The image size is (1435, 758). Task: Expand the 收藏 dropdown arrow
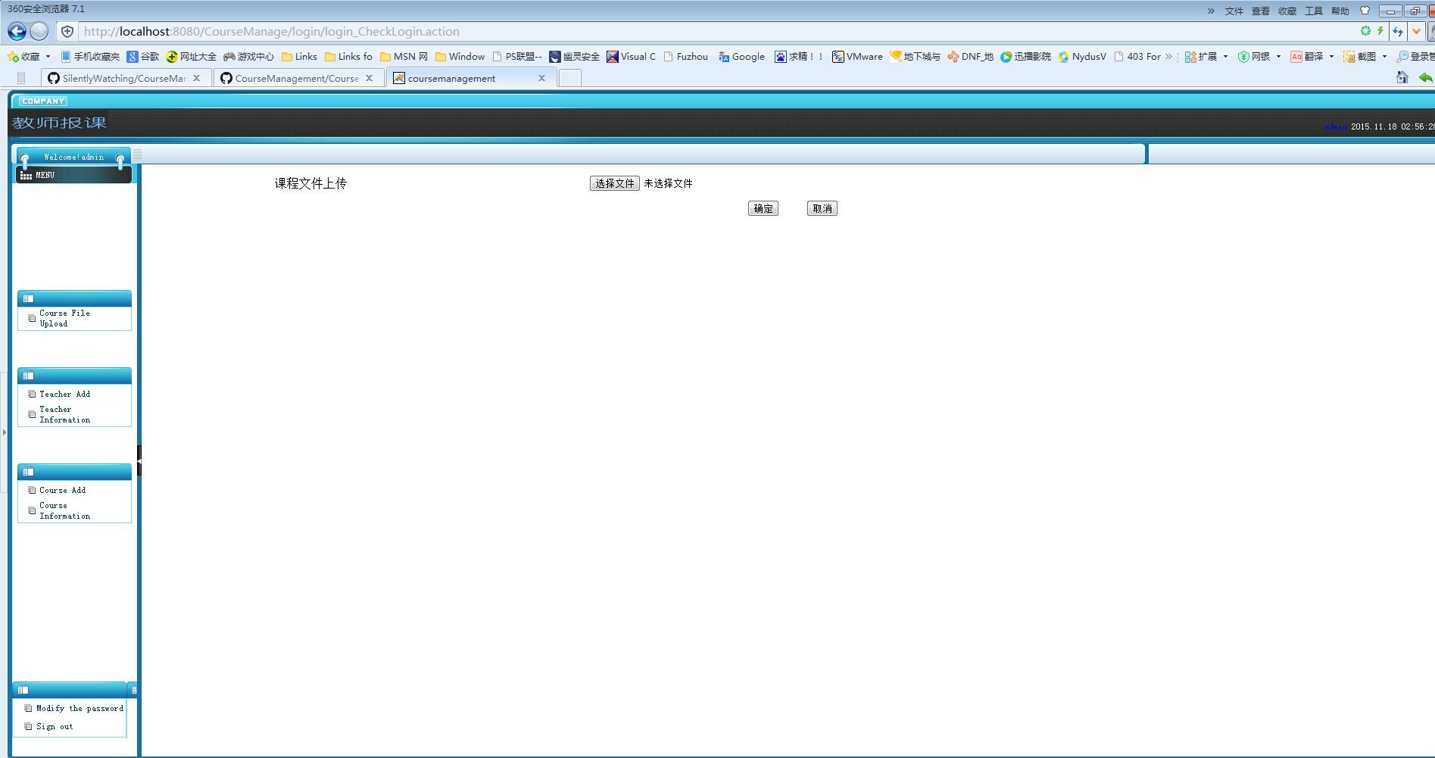click(x=48, y=57)
